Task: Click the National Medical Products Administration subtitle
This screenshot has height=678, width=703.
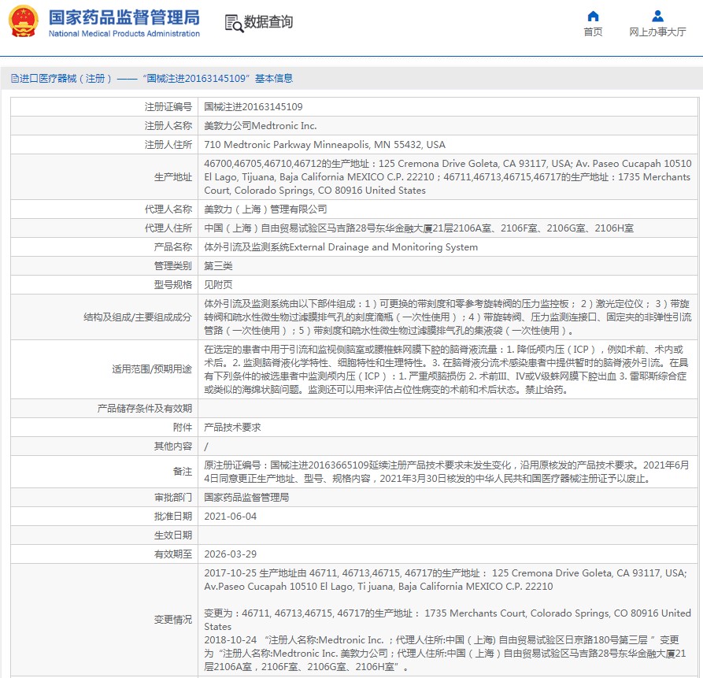Action: [124, 34]
